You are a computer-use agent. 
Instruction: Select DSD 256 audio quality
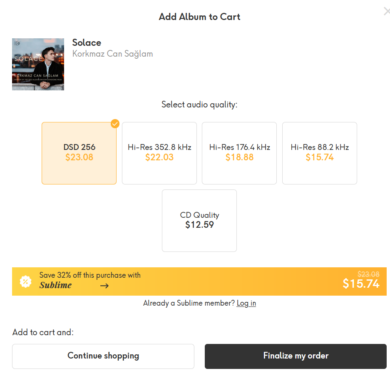coord(79,153)
